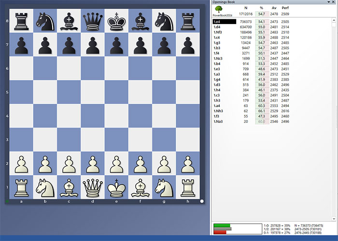Click the gray draws result bar
The height and width of the screenshot is (241, 338).
pos(223,229)
